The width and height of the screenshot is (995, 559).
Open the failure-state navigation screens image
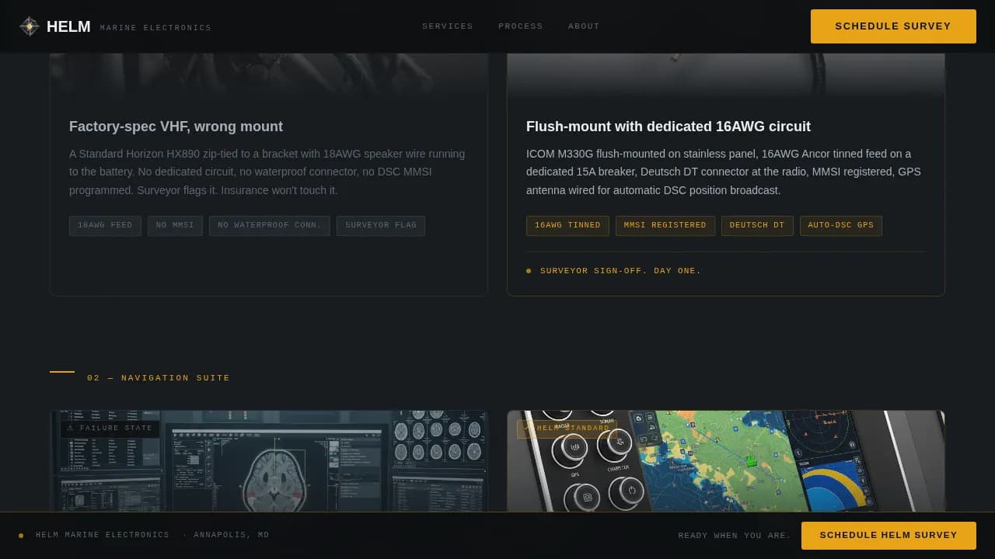[269, 461]
